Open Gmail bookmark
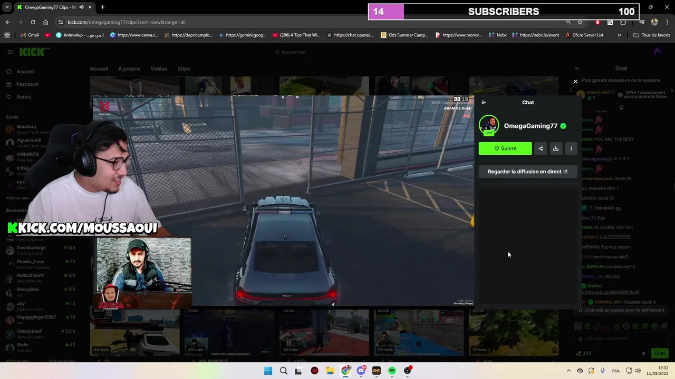 30,35
